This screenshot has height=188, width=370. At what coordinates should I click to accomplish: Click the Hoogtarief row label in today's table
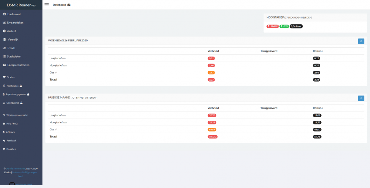pyautogui.click(x=58, y=65)
